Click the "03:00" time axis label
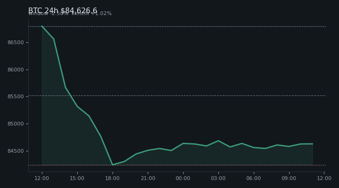 point(218,178)
